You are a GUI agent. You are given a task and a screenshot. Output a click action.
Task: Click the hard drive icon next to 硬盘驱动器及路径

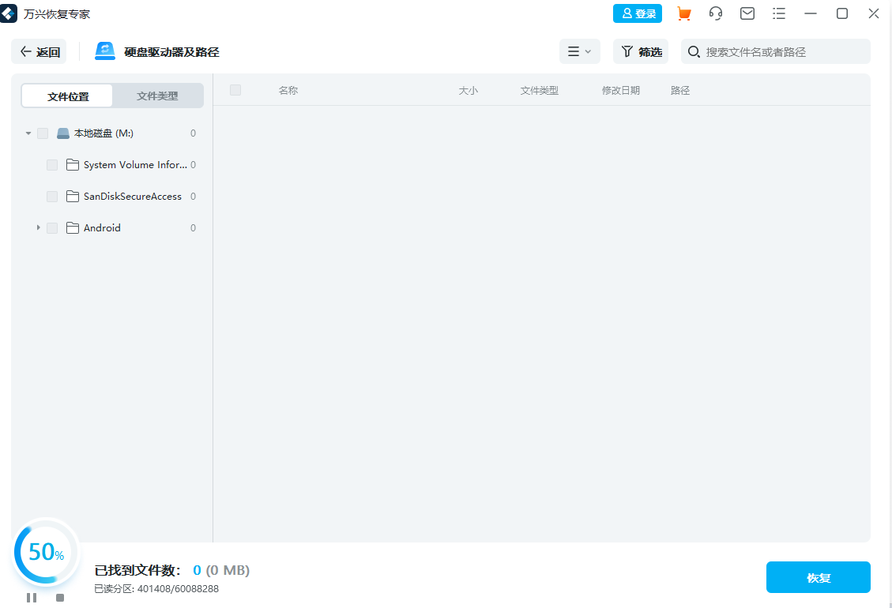click(105, 51)
